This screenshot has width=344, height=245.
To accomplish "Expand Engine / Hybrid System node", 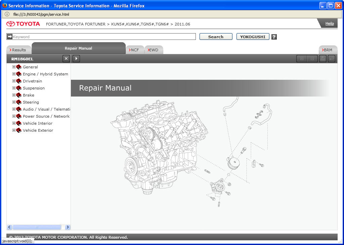I will click(x=14, y=74).
